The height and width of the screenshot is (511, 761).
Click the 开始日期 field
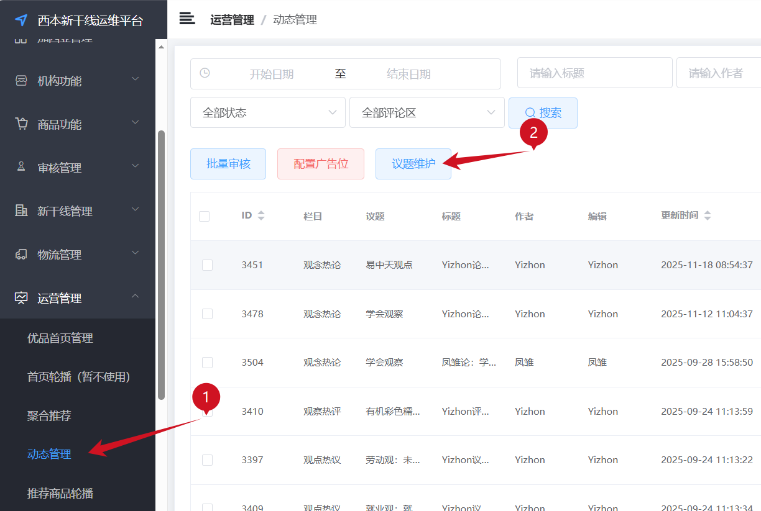(272, 74)
